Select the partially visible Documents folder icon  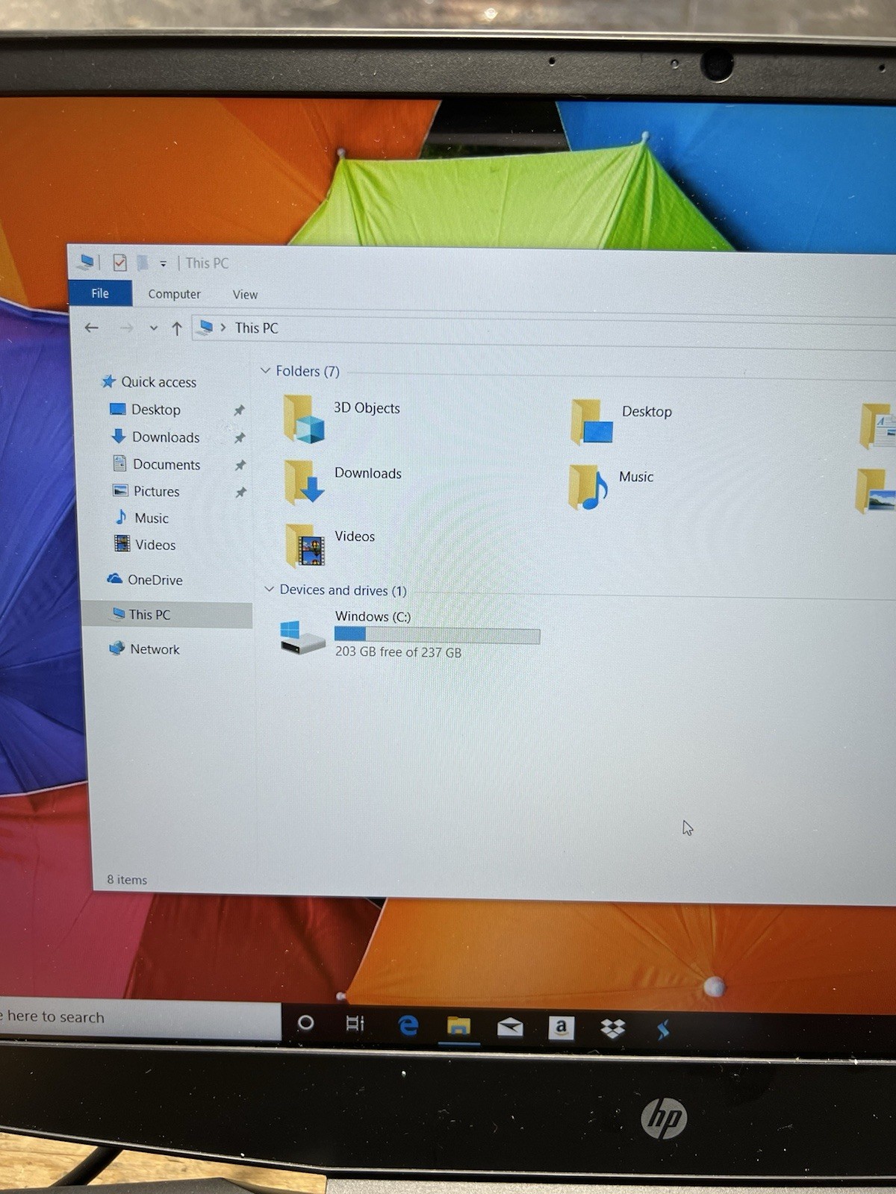click(x=877, y=425)
